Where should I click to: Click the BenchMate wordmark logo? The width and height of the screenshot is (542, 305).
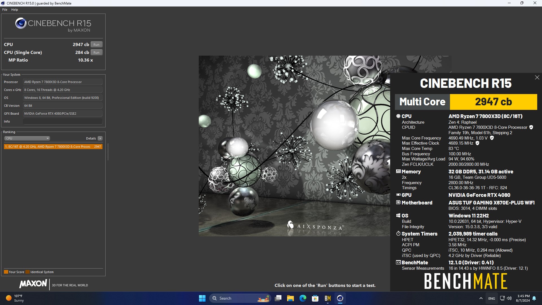[x=465, y=281]
